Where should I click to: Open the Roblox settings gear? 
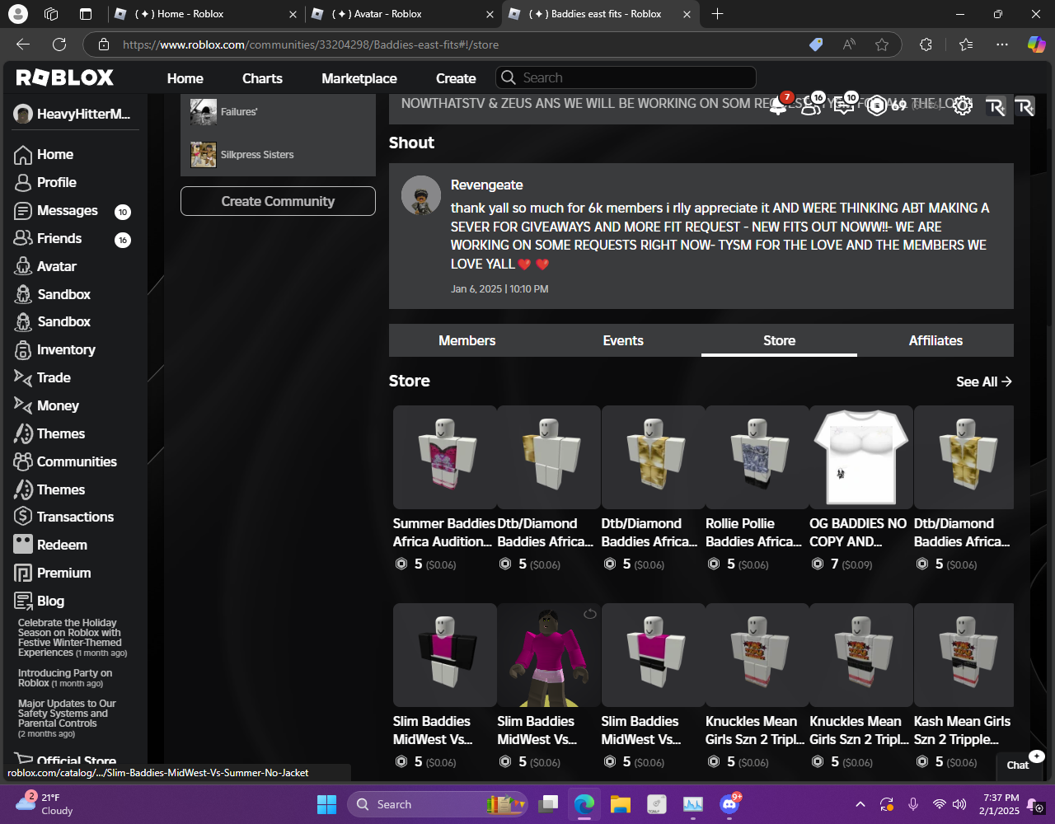point(963,105)
